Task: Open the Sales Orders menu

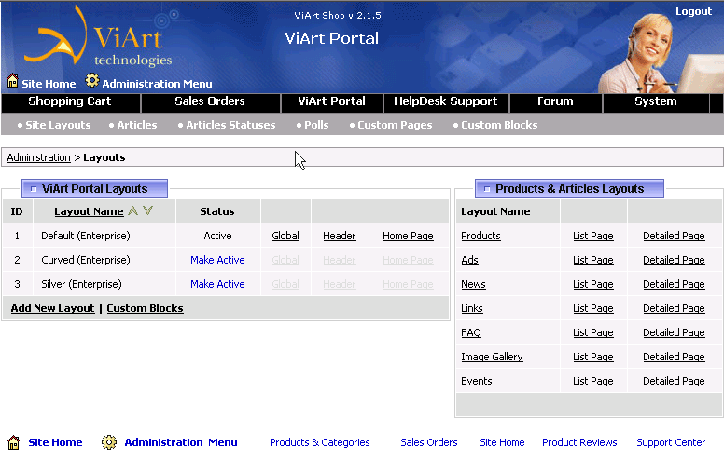Action: pos(210,101)
